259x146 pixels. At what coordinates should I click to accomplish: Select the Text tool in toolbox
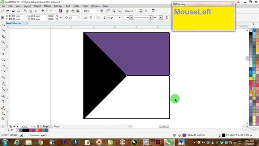pyautogui.click(x=3, y=77)
